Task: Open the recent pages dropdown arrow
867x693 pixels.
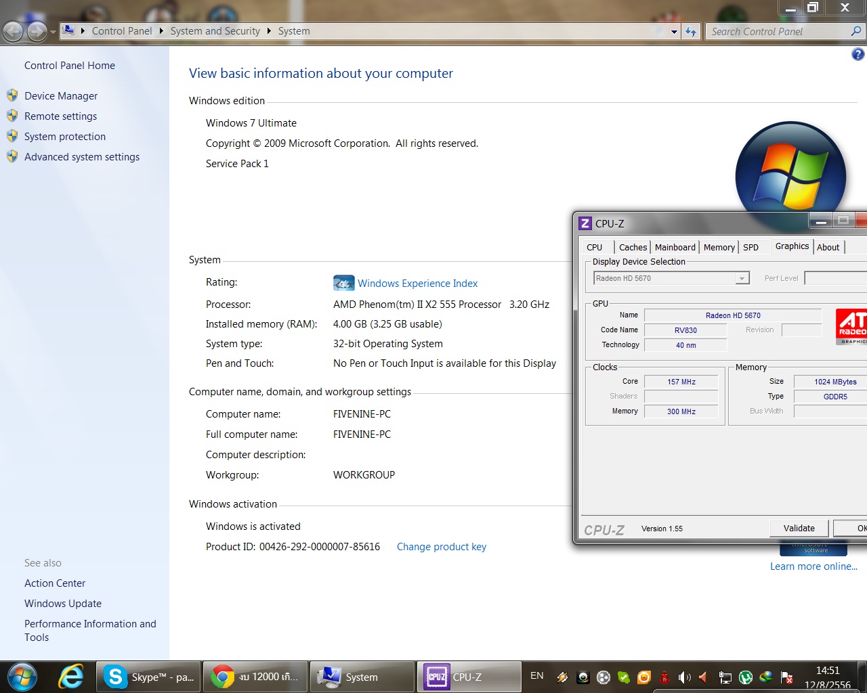Action: coord(53,32)
